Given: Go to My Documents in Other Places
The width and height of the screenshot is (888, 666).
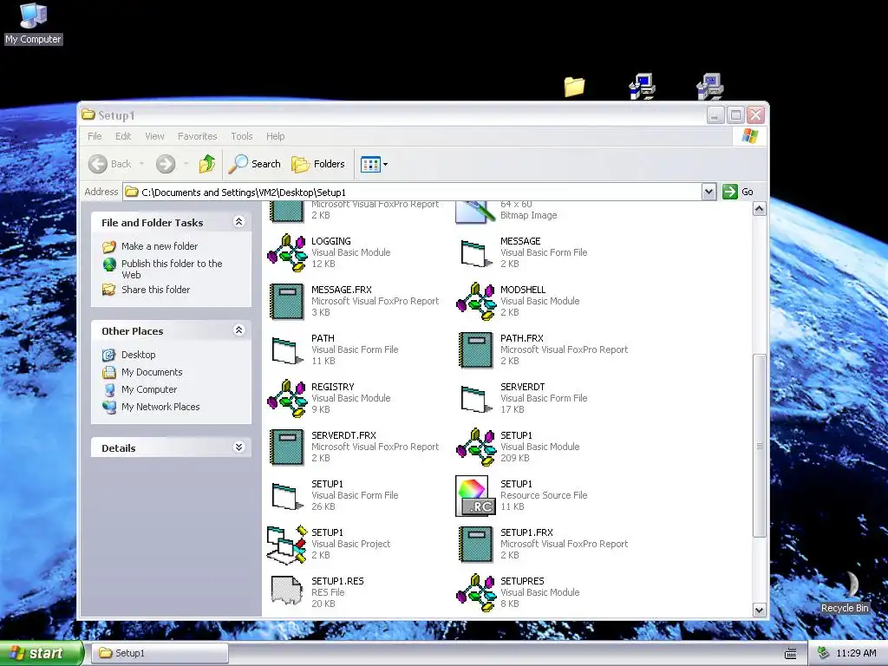Looking at the screenshot, I should (152, 372).
